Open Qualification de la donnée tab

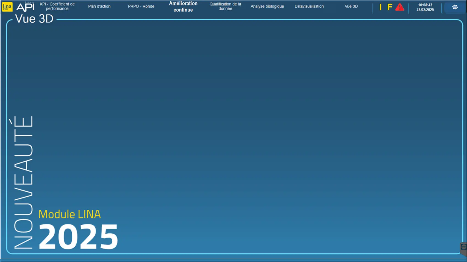(x=225, y=6)
